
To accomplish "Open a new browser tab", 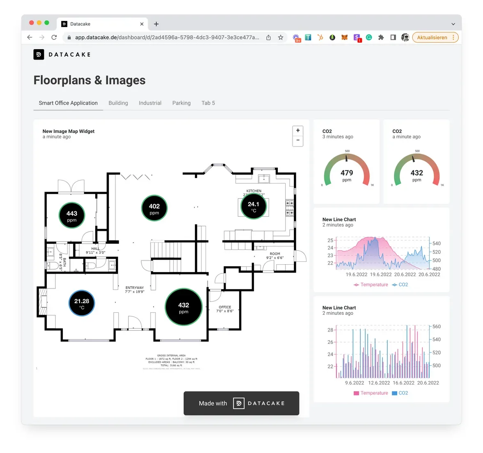I will point(156,24).
